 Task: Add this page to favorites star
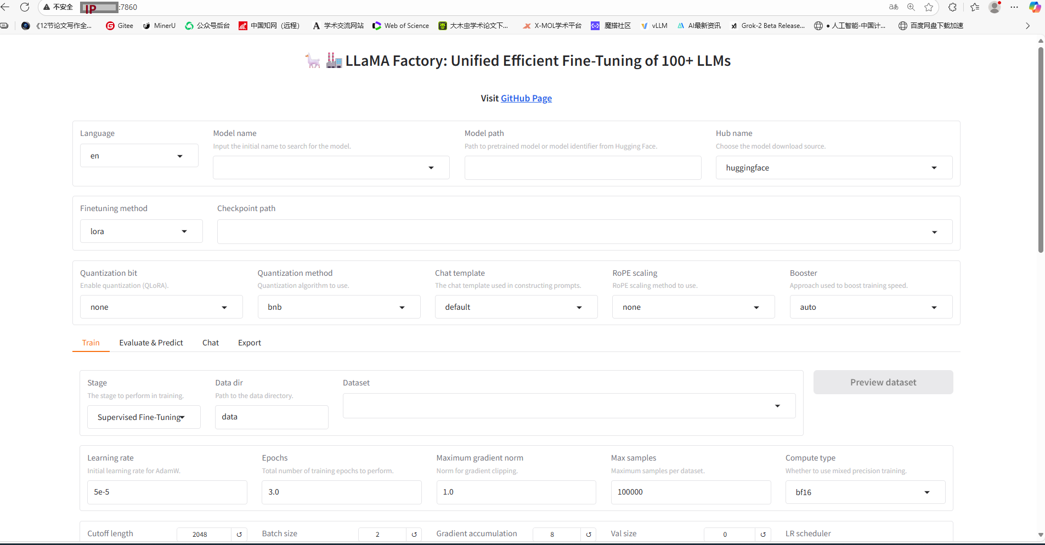pos(929,7)
